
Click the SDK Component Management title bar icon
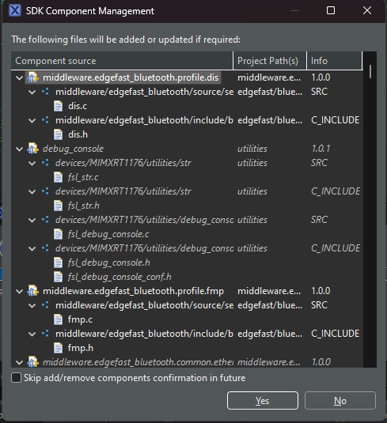15,11
